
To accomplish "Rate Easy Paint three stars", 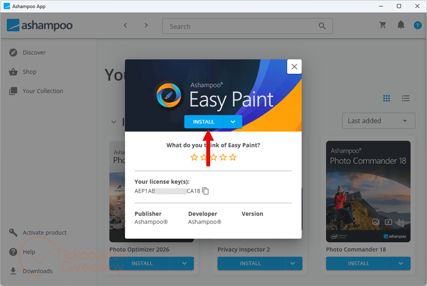I will pyautogui.click(x=213, y=157).
